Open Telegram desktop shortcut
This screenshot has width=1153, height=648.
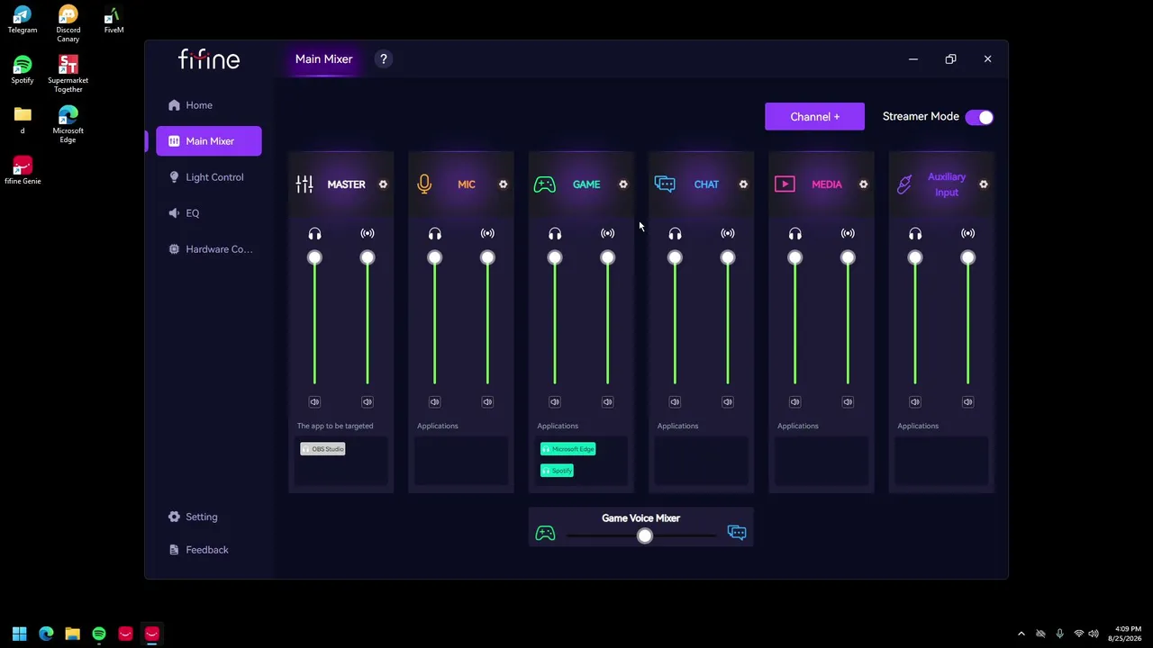pyautogui.click(x=23, y=20)
